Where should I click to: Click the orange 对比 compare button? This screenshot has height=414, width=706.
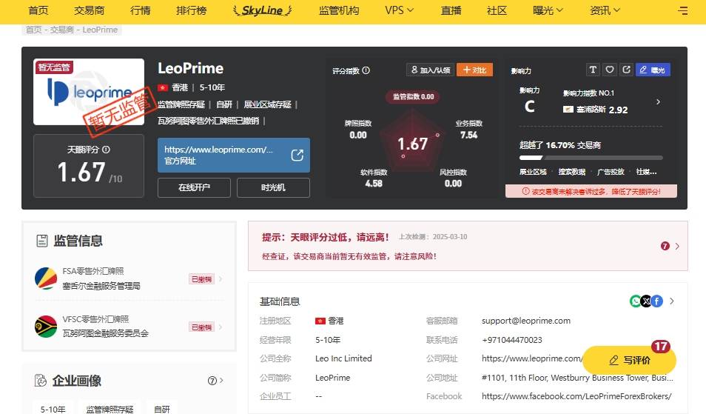point(474,70)
